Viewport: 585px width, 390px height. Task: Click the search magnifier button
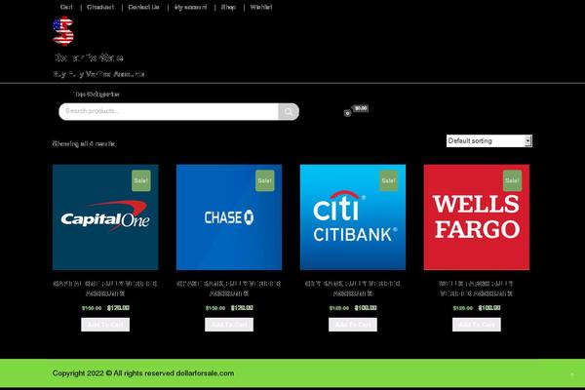click(x=289, y=111)
